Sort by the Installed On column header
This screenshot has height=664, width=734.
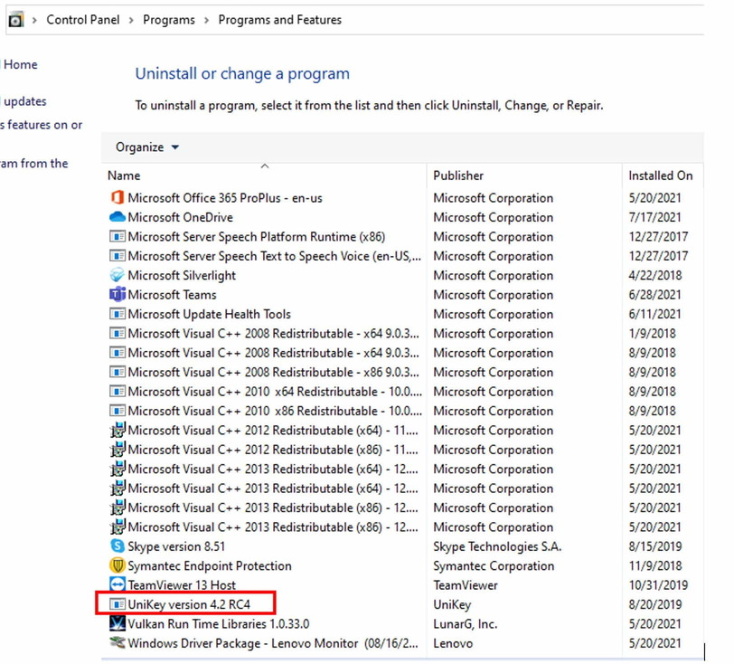click(661, 175)
